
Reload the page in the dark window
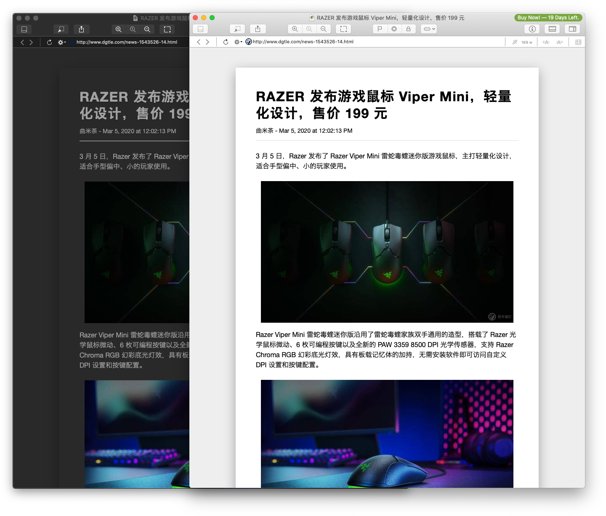coord(50,42)
